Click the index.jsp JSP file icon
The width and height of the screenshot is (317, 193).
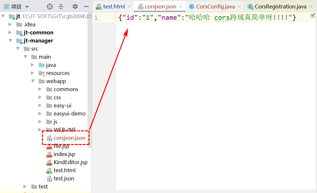tap(49, 154)
